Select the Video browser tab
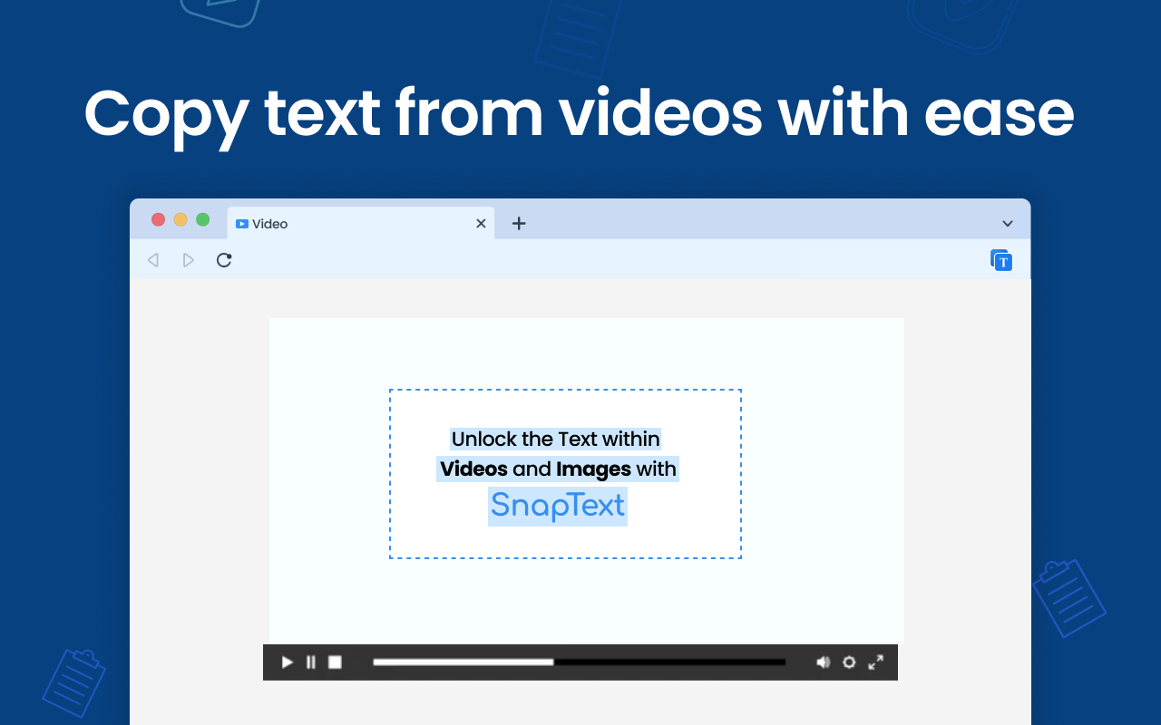1161x725 pixels. [x=360, y=223]
